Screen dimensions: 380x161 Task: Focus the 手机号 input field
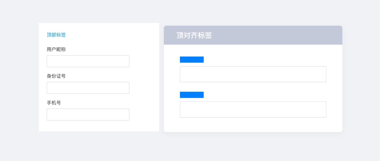point(88,115)
